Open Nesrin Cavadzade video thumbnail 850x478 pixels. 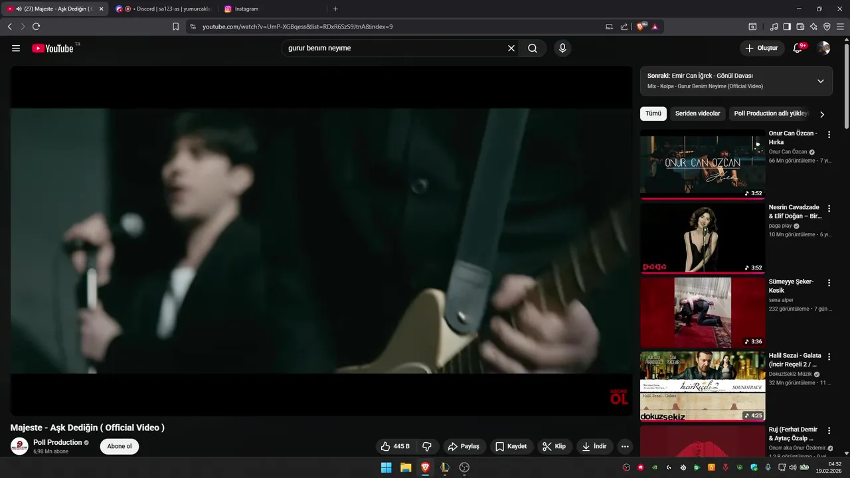pyautogui.click(x=703, y=238)
